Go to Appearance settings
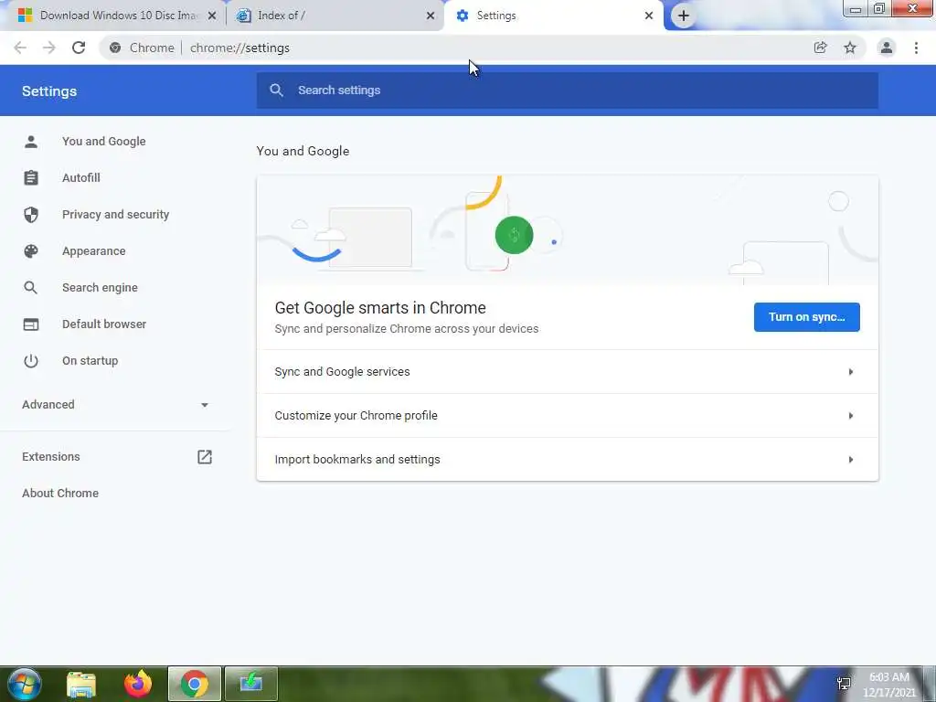936x702 pixels. pyautogui.click(x=94, y=251)
